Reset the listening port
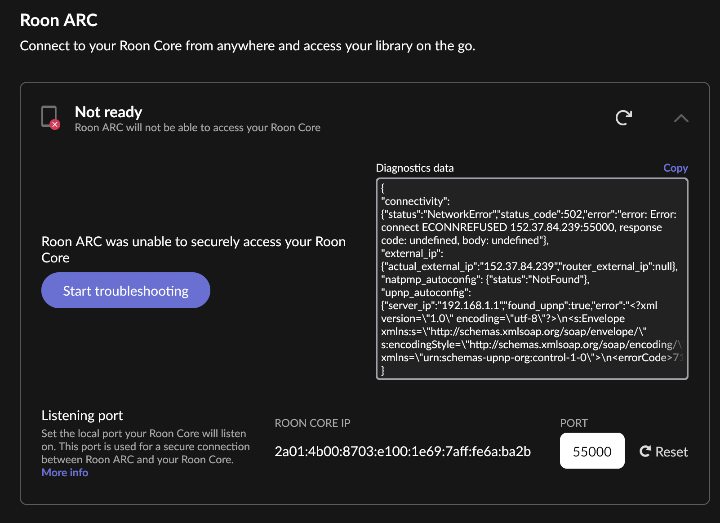720x523 pixels. 663,452
